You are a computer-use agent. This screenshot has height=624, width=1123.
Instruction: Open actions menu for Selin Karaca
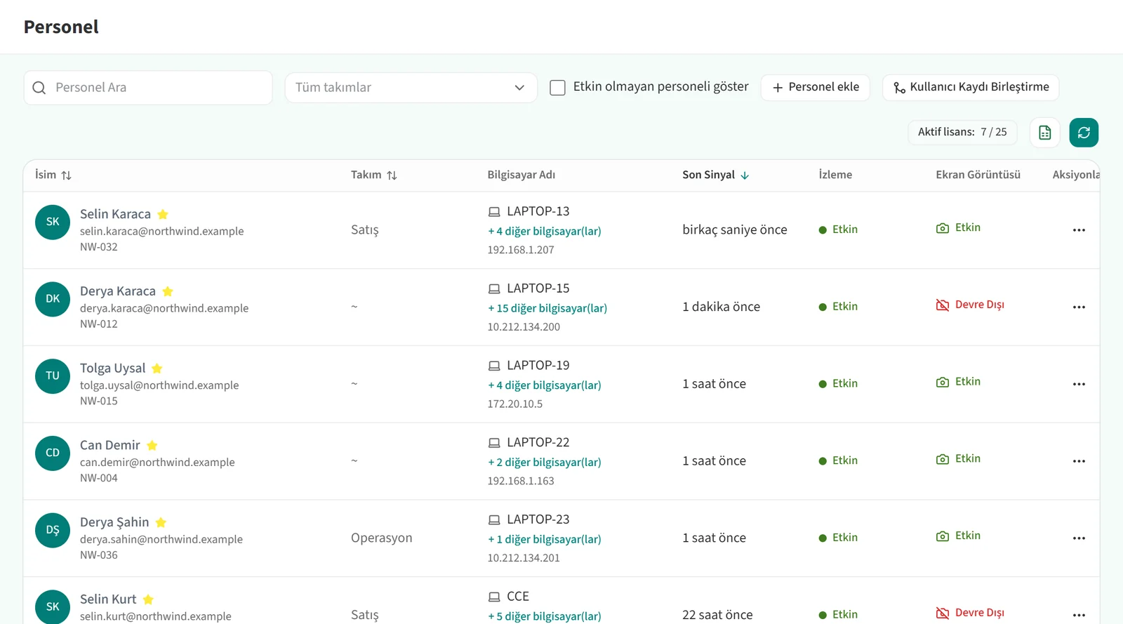tap(1079, 230)
